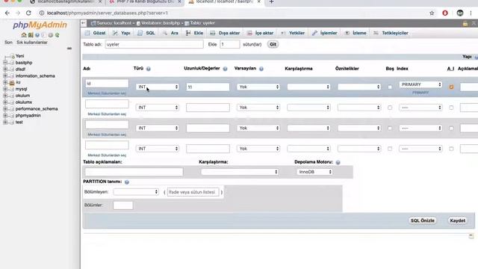Click the padlock icon in breadcrumb bar

(465, 23)
